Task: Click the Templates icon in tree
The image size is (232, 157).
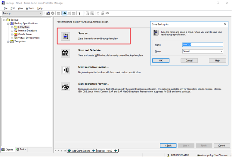Action: pos(12,41)
